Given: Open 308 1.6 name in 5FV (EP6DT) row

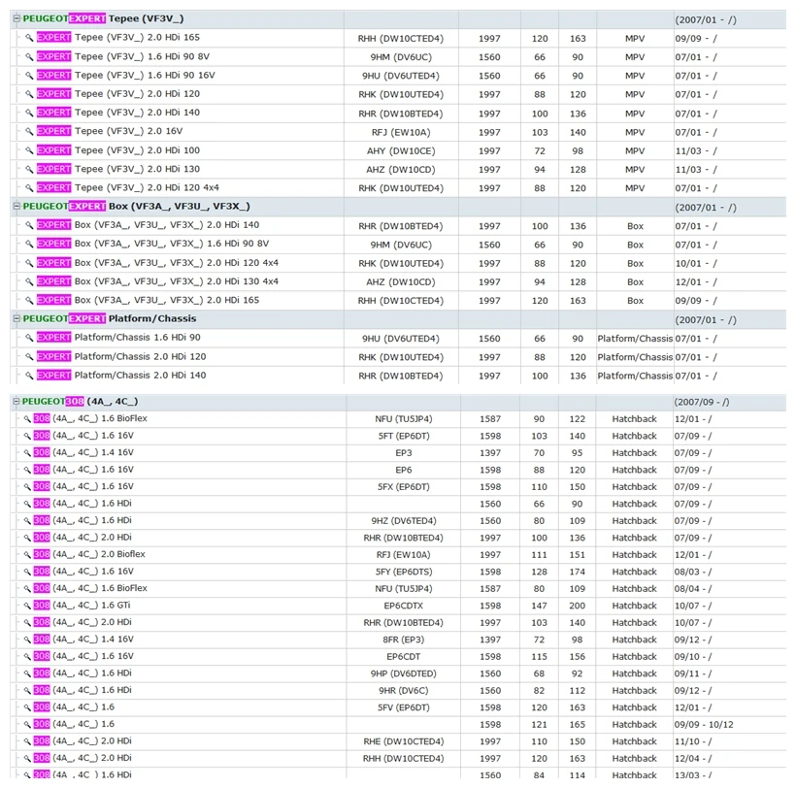Looking at the screenshot, I should point(74,707).
